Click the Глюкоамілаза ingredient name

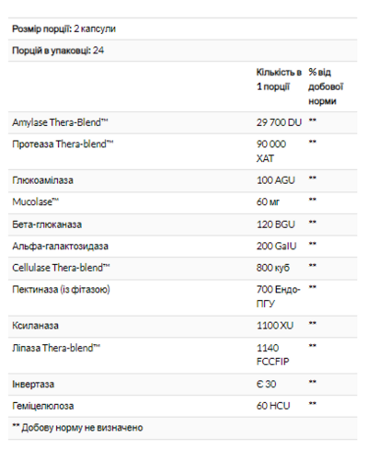42,180
